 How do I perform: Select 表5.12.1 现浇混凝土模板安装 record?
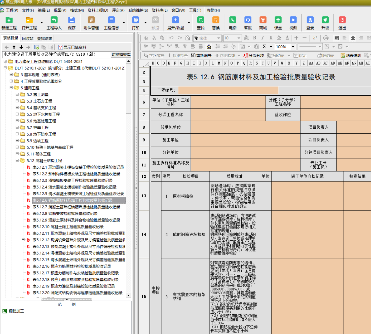[78, 167]
